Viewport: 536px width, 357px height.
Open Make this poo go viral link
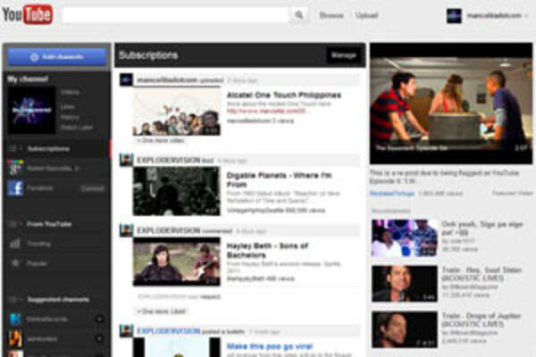pyautogui.click(x=270, y=346)
